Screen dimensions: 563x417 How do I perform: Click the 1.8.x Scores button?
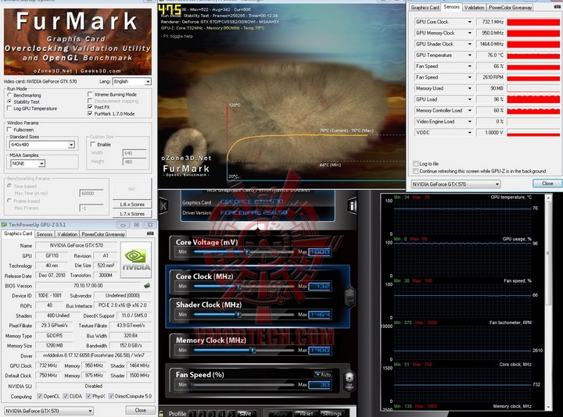point(132,204)
